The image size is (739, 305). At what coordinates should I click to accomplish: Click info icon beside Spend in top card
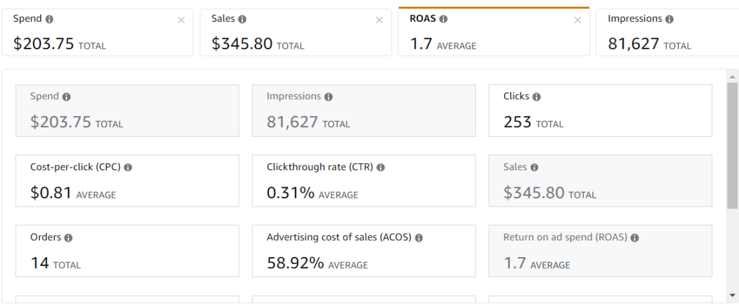point(49,19)
